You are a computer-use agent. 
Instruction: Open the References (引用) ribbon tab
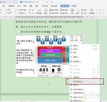coord(19,6)
